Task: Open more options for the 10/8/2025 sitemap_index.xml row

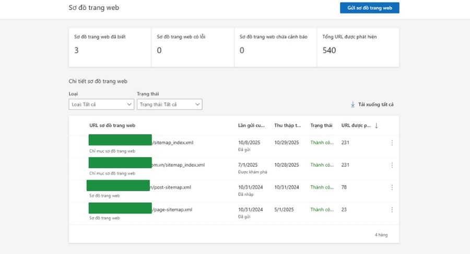Action: [x=392, y=143]
